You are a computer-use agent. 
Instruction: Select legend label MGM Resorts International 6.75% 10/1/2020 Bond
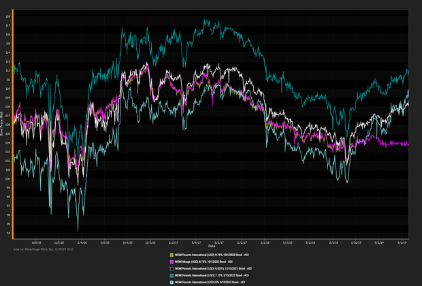pos(212,255)
